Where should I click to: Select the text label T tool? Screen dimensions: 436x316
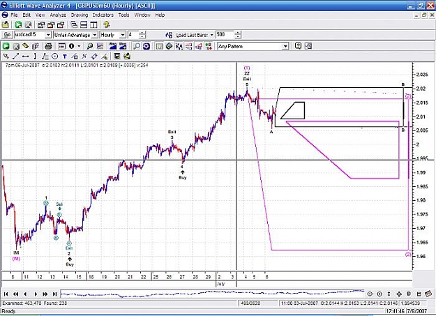[64, 57]
